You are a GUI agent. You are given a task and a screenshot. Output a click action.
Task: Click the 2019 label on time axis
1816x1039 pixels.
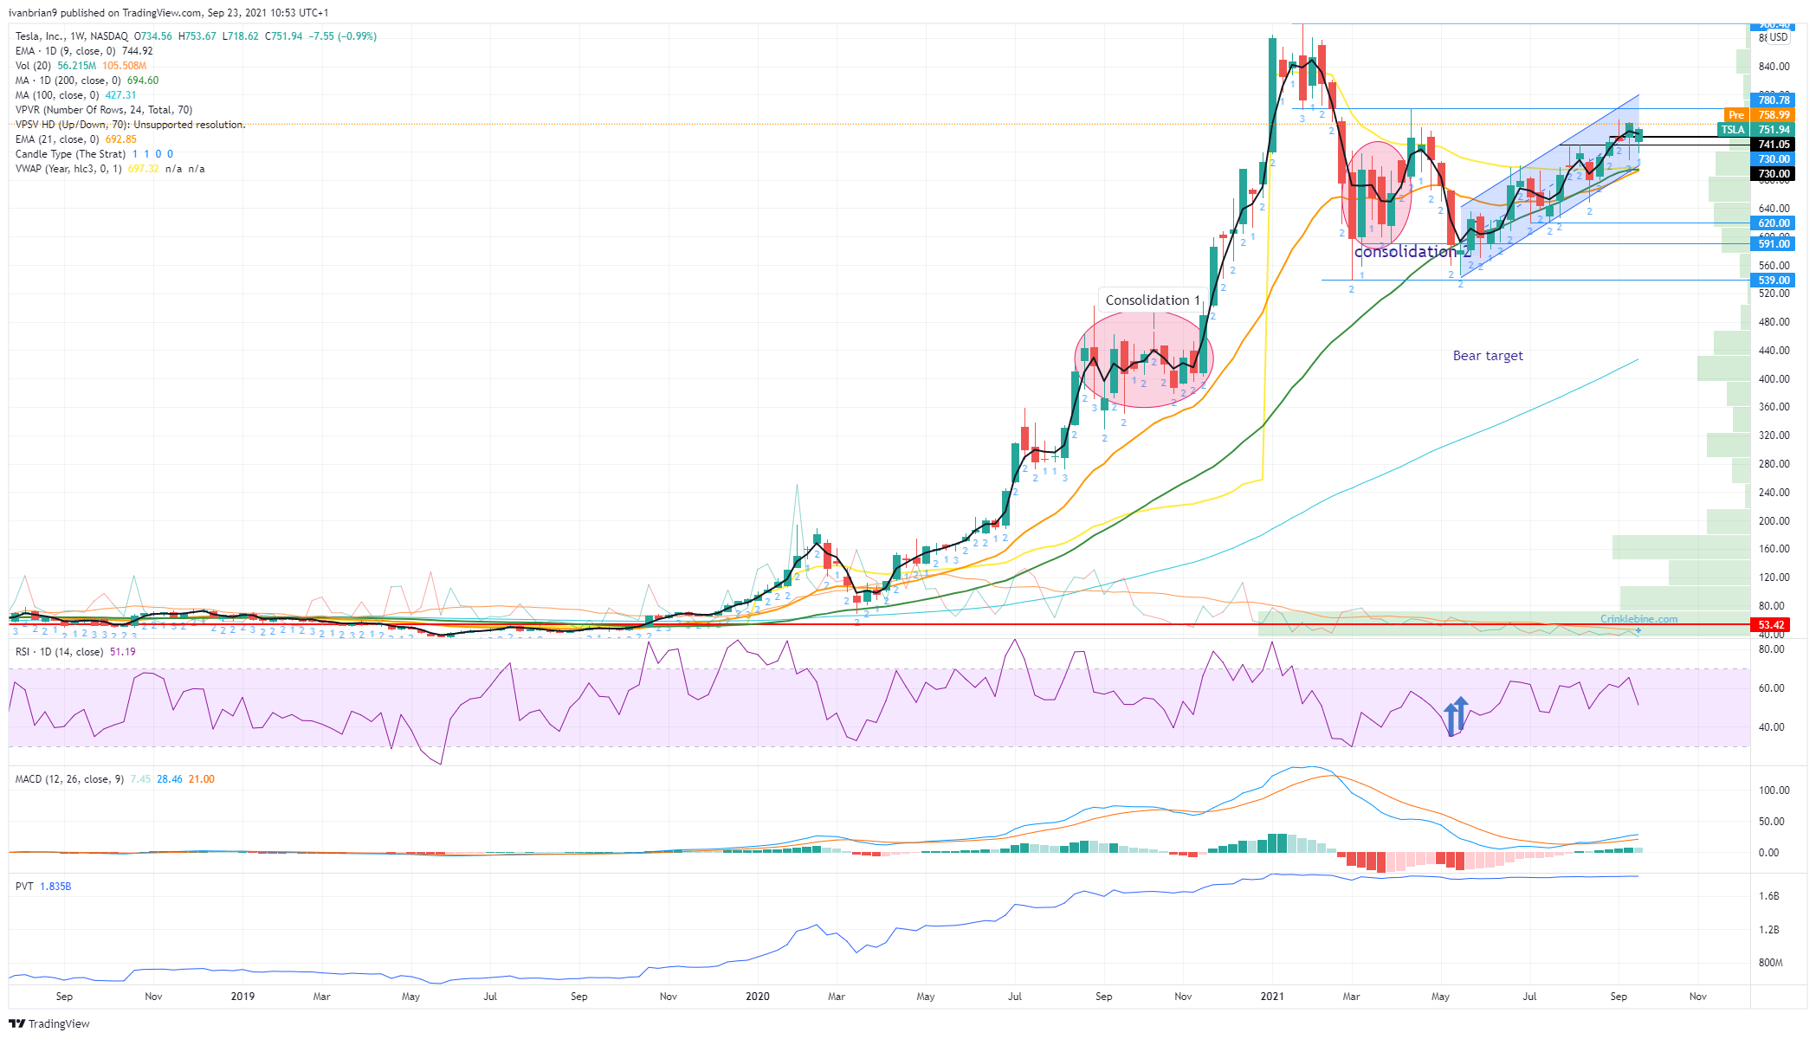click(x=242, y=997)
